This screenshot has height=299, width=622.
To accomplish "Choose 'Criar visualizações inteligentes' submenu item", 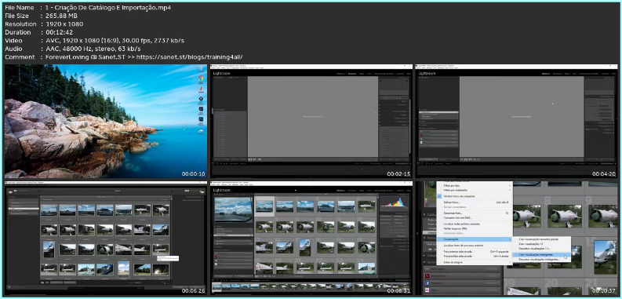I will (x=541, y=254).
